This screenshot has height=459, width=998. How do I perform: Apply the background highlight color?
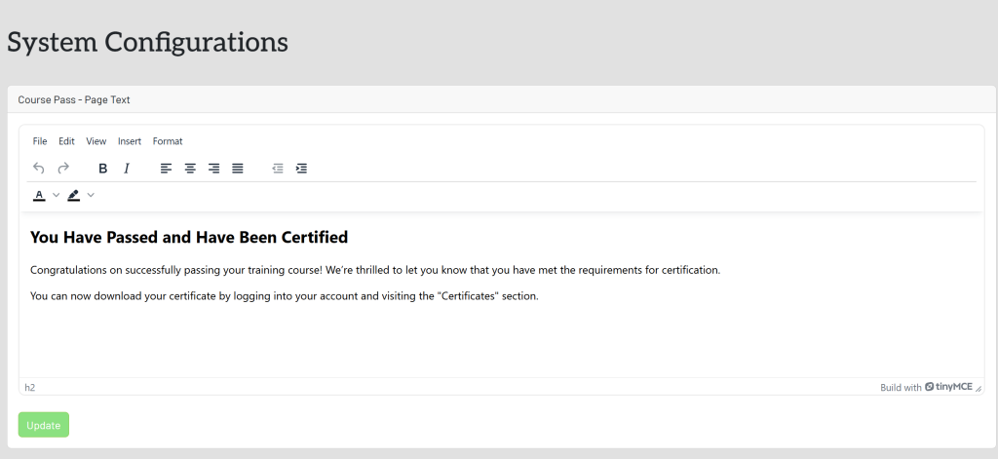point(74,196)
